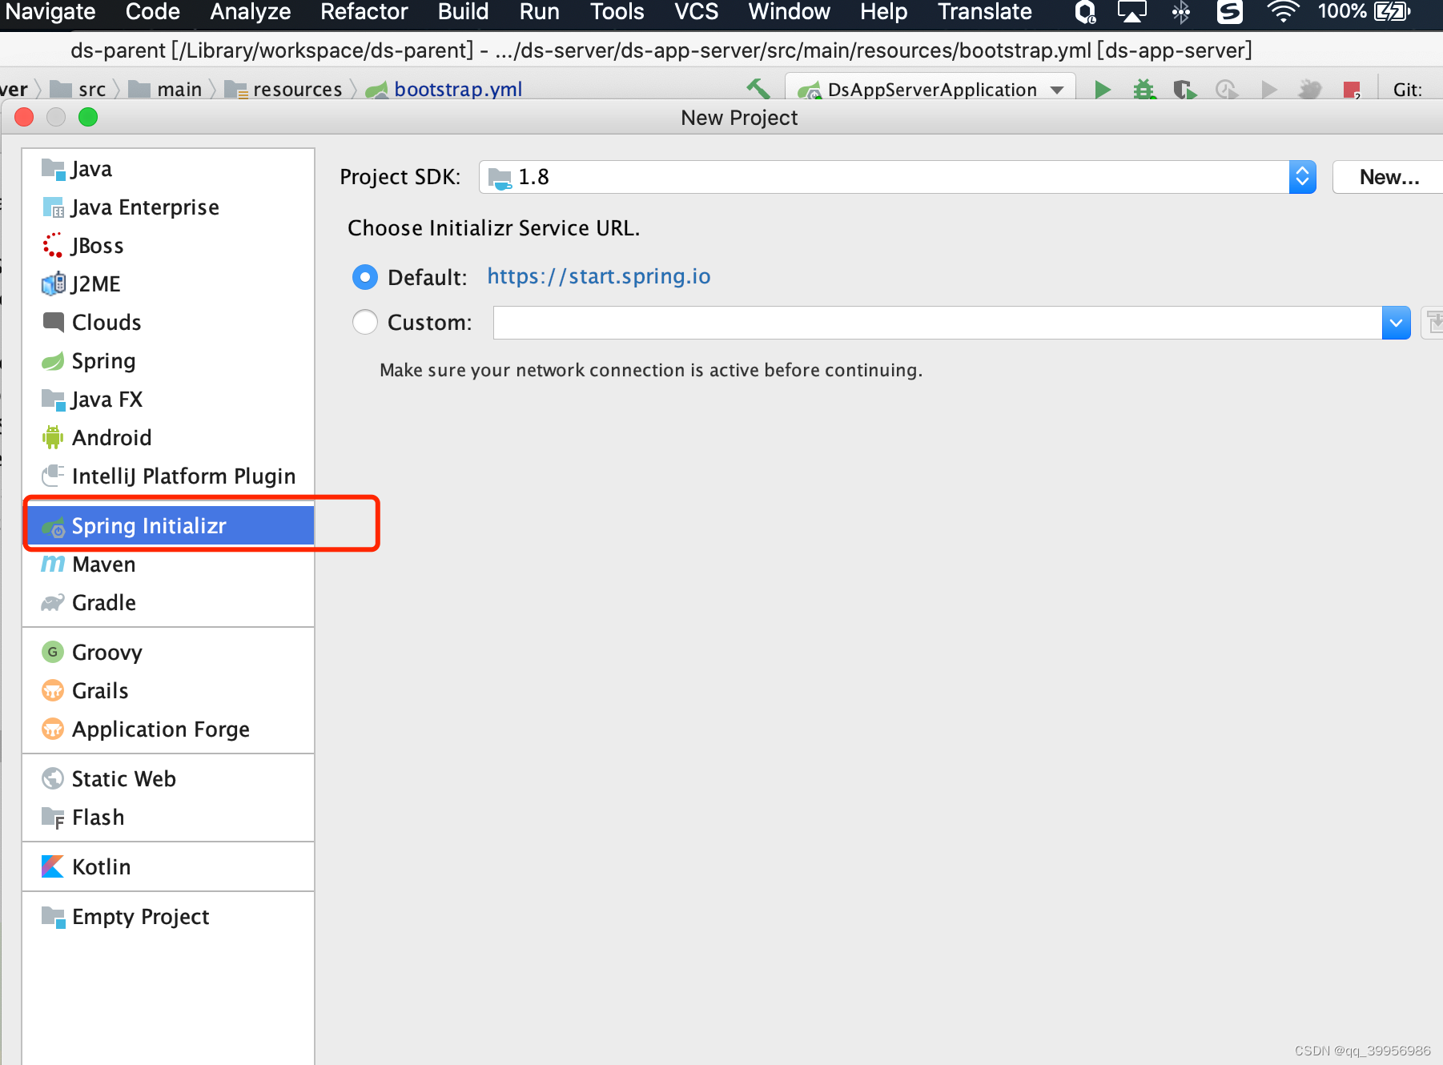Click the Debug bug icon in toolbar
Screen dimensions: 1443x1065
1144,90
